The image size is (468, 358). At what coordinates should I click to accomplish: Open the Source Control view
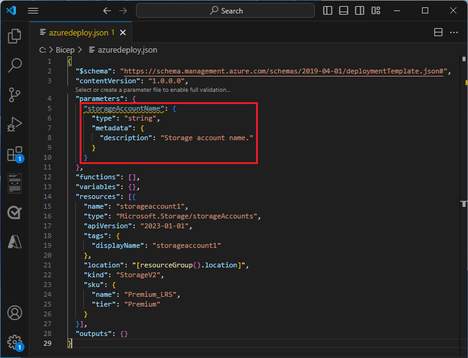[x=14, y=95]
